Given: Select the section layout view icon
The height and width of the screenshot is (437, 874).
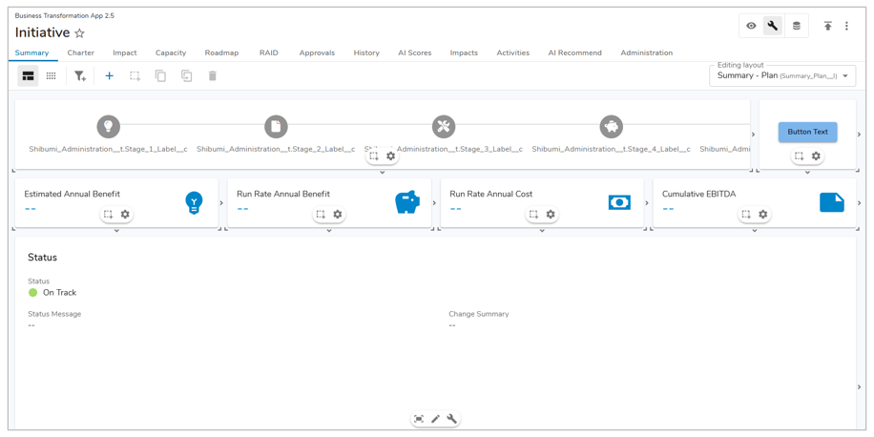Looking at the screenshot, I should click(28, 76).
